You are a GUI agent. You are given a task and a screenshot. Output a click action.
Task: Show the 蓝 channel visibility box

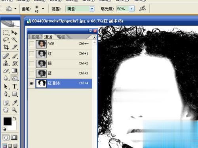click(31, 73)
